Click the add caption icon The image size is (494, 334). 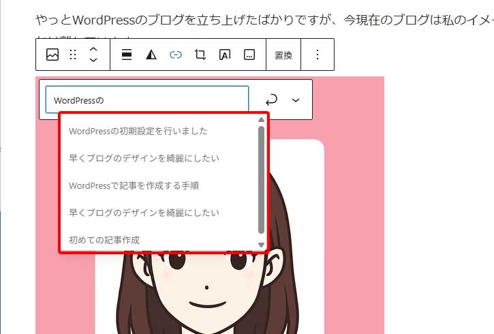[249, 55]
